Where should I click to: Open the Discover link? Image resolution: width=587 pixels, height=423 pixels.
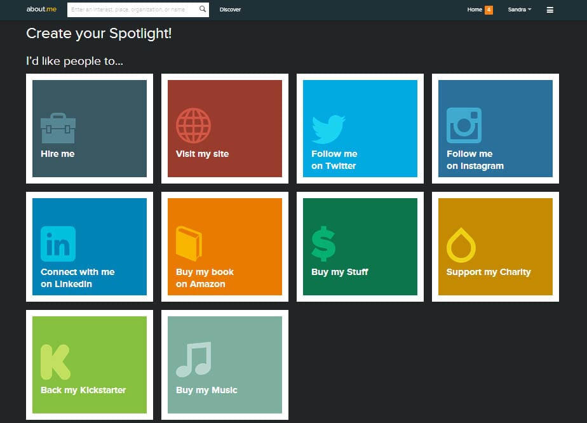tap(230, 10)
